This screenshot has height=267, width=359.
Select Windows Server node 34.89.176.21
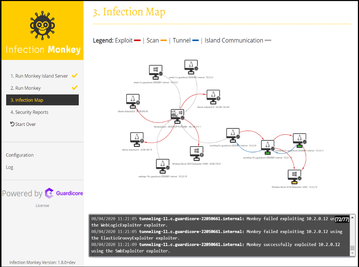click(197, 153)
